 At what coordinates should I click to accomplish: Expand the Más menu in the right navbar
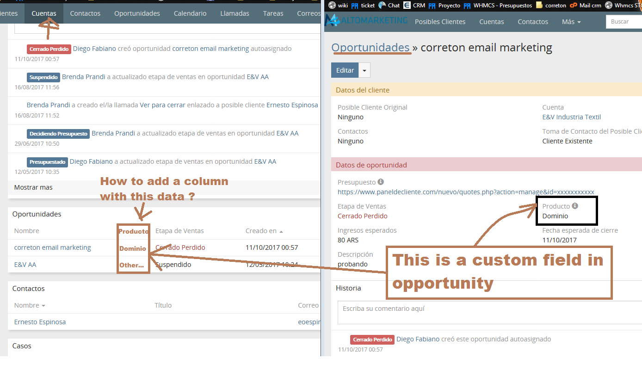(x=571, y=22)
